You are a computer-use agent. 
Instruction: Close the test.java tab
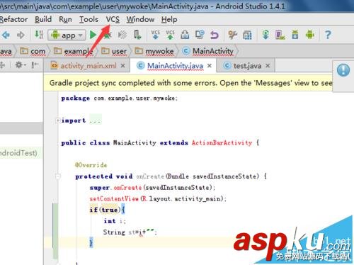pyautogui.click(x=268, y=66)
